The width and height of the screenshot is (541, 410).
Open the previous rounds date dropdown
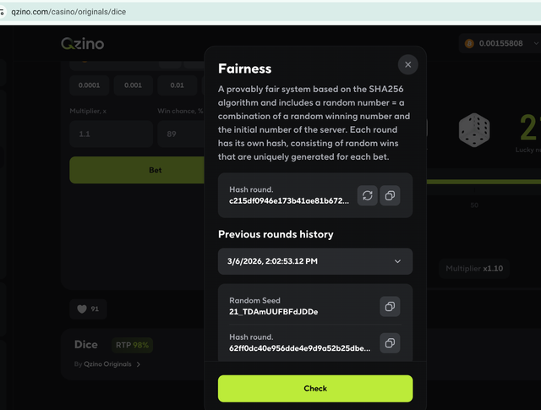pos(315,261)
